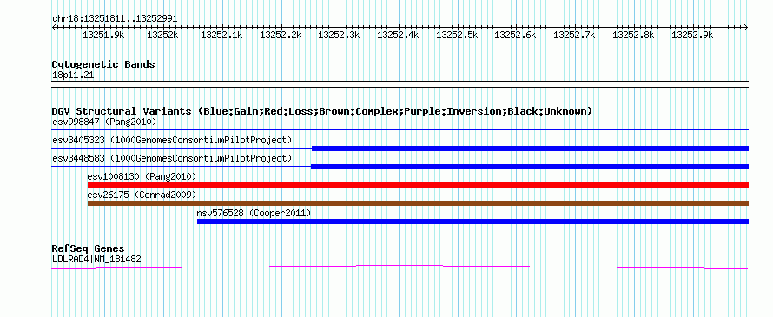This screenshot has width=773, height=317.
Task: Click the 13252.1k ruler tick label
Action: click(221, 35)
